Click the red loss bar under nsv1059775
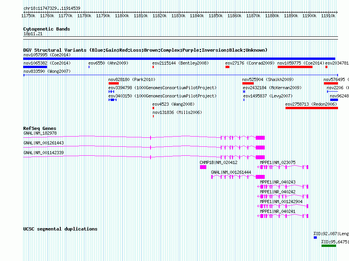 pyautogui.click(x=295, y=67)
